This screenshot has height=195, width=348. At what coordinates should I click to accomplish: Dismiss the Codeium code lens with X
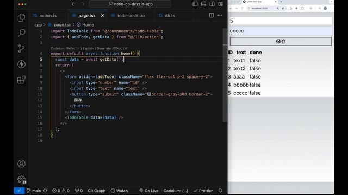[126, 48]
